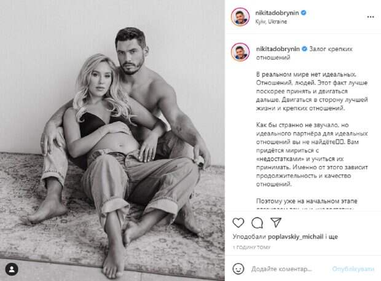Viewport: 381px width, 281px height.
Task: Click the 'Залог крепких отношений' caption text
Action: 304,53
